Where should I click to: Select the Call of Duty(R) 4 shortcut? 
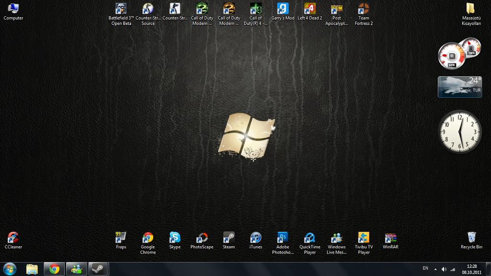point(256,10)
